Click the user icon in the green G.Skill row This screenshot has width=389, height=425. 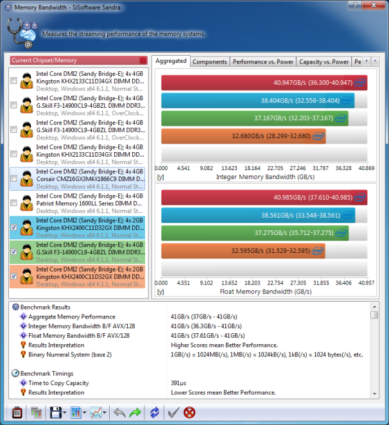click(26, 252)
